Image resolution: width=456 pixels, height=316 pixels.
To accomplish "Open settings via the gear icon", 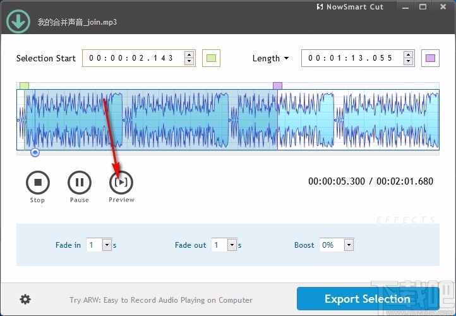I will (25, 299).
